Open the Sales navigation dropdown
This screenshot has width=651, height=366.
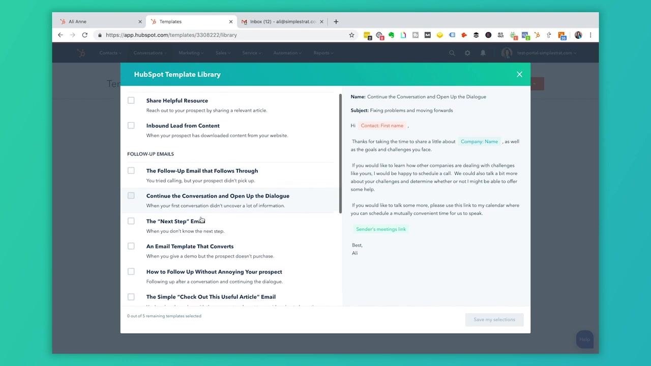223,53
